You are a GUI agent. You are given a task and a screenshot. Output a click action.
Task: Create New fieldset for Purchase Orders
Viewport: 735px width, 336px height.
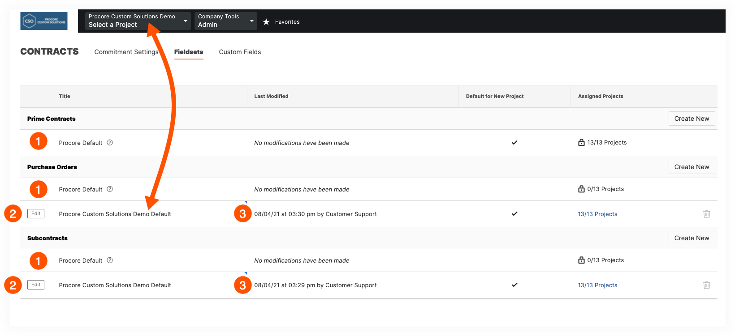[x=692, y=167]
